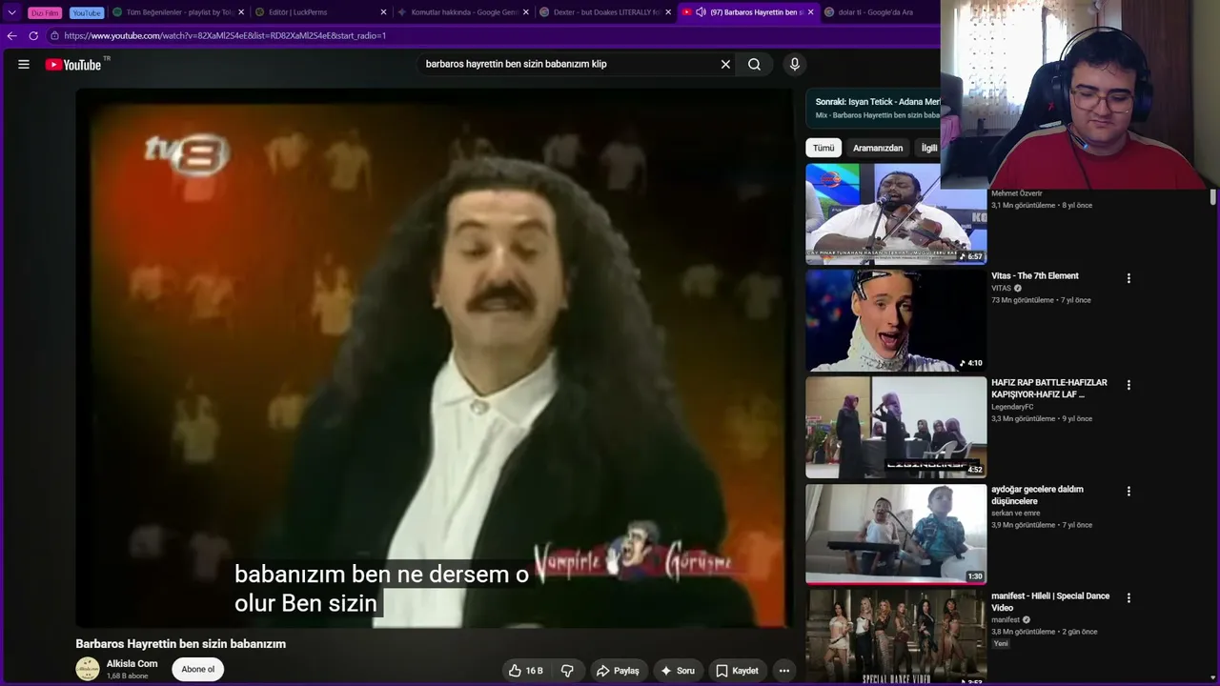Subscribe with the Abone ol button
The image size is (1220, 686).
198,669
